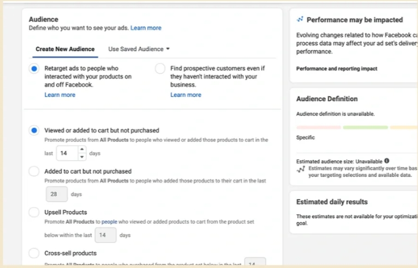The height and width of the screenshot is (268, 418).
Task: Click the estimates trend icon under audience size
Action: tap(301, 169)
